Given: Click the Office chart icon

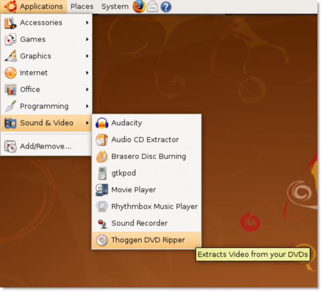Looking at the screenshot, I should 10,90.
